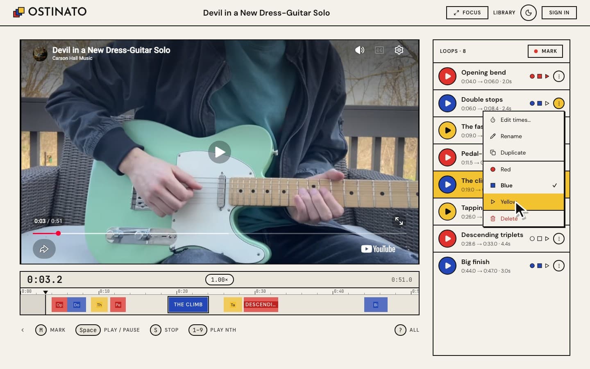Seek on the video progress bar

coord(220,233)
